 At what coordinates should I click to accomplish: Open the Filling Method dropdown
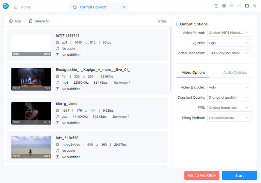229,118
